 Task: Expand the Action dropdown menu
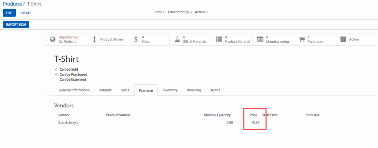click(x=201, y=12)
